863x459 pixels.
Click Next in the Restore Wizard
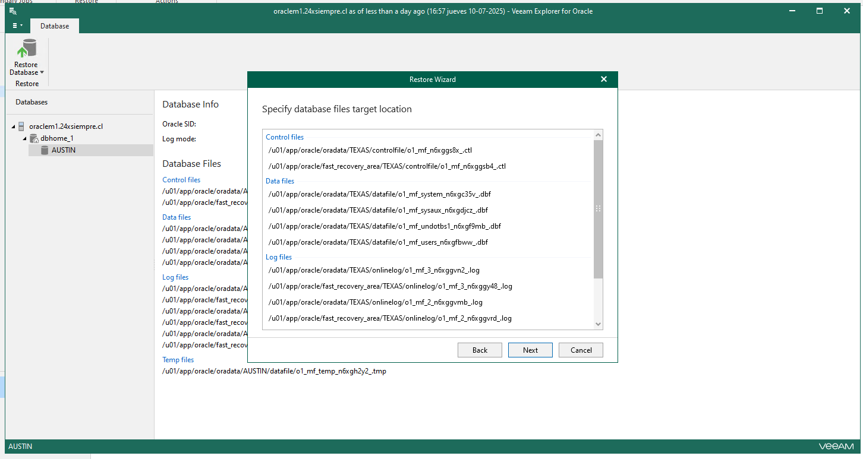[530, 350]
